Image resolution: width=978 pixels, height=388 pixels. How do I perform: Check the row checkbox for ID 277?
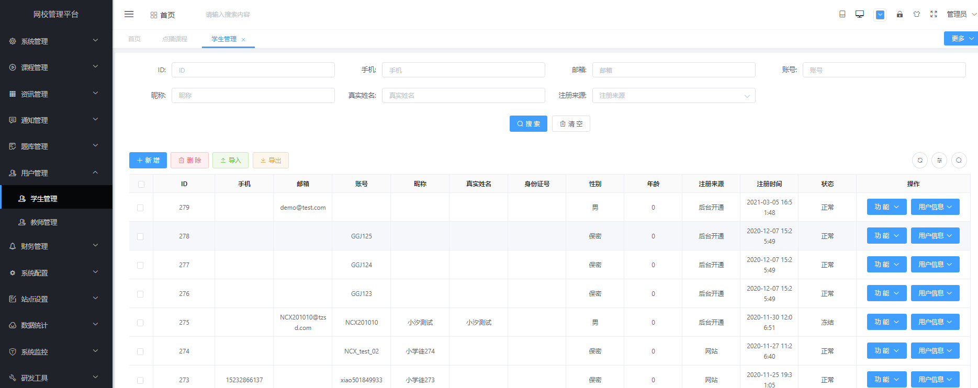coord(140,265)
